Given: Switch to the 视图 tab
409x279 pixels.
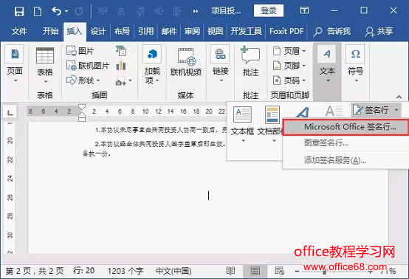Looking at the screenshot, I should pos(215,31).
